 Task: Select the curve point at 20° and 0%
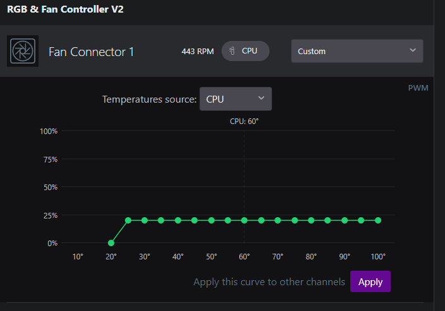point(111,243)
